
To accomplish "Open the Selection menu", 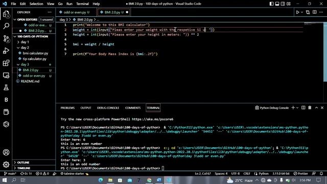I will [36, 4].
